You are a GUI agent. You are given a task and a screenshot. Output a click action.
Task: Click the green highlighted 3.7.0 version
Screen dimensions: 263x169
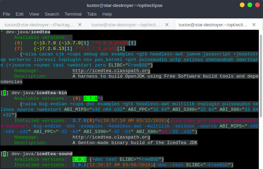[91, 98]
